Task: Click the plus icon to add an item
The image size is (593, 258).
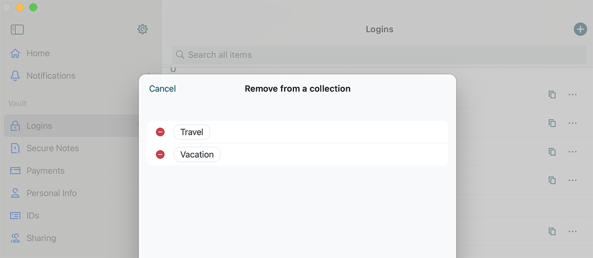Action: pyautogui.click(x=580, y=29)
